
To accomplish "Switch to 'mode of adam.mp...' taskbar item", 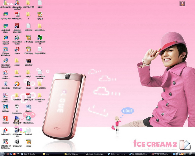I will [x=95, y=154].
